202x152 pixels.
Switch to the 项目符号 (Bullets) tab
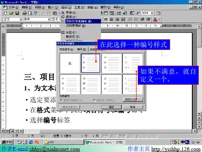click(x=66, y=49)
